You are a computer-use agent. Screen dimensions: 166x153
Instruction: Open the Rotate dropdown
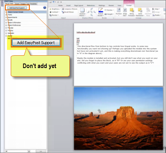point(157,15)
